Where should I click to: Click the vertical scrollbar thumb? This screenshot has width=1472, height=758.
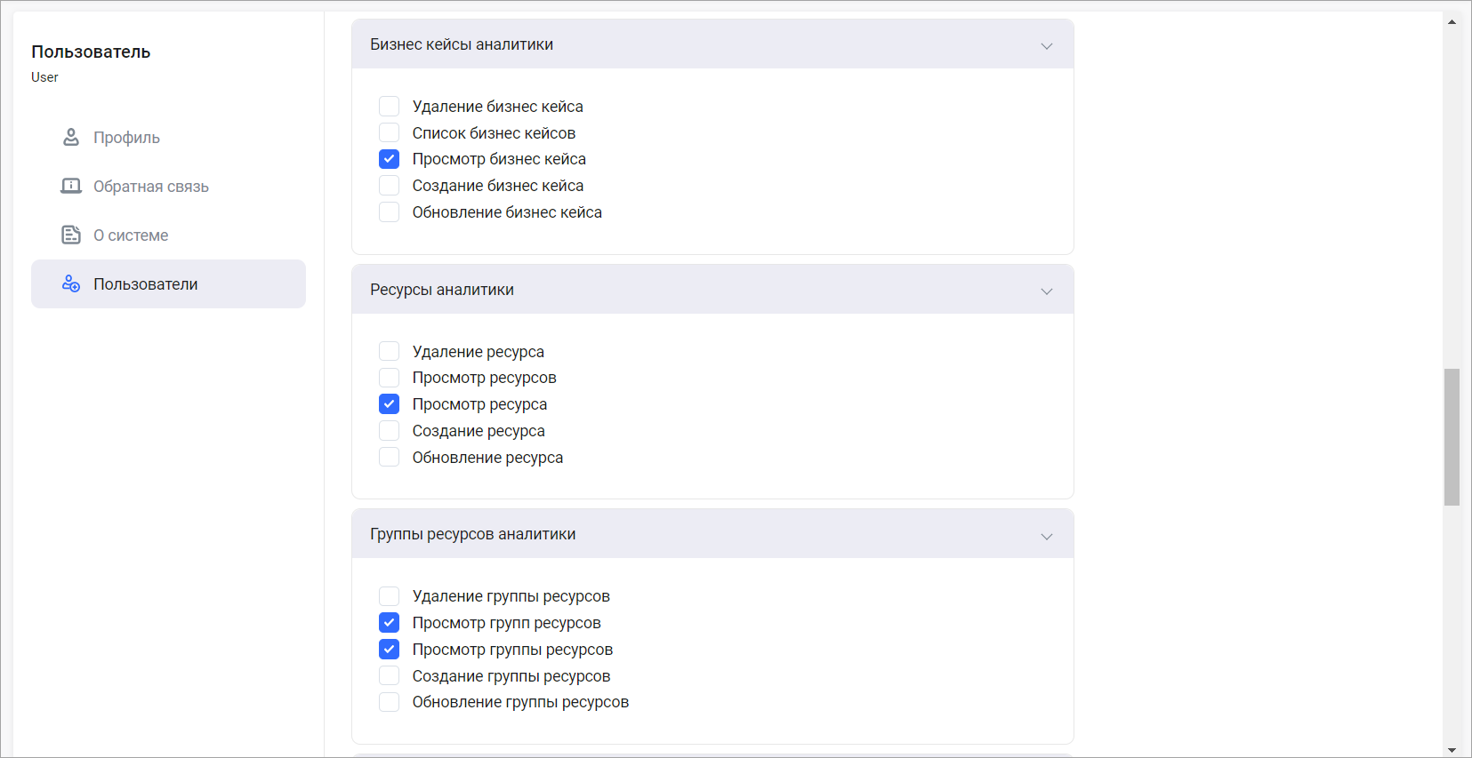1452,436
